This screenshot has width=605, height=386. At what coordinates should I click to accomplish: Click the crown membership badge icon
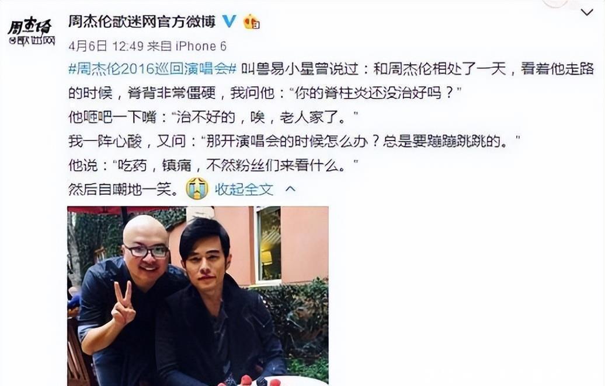pos(251,21)
